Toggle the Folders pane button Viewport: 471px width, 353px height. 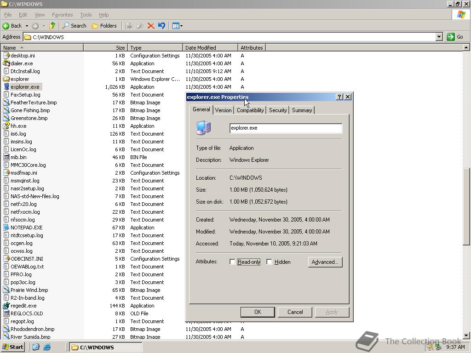click(104, 26)
